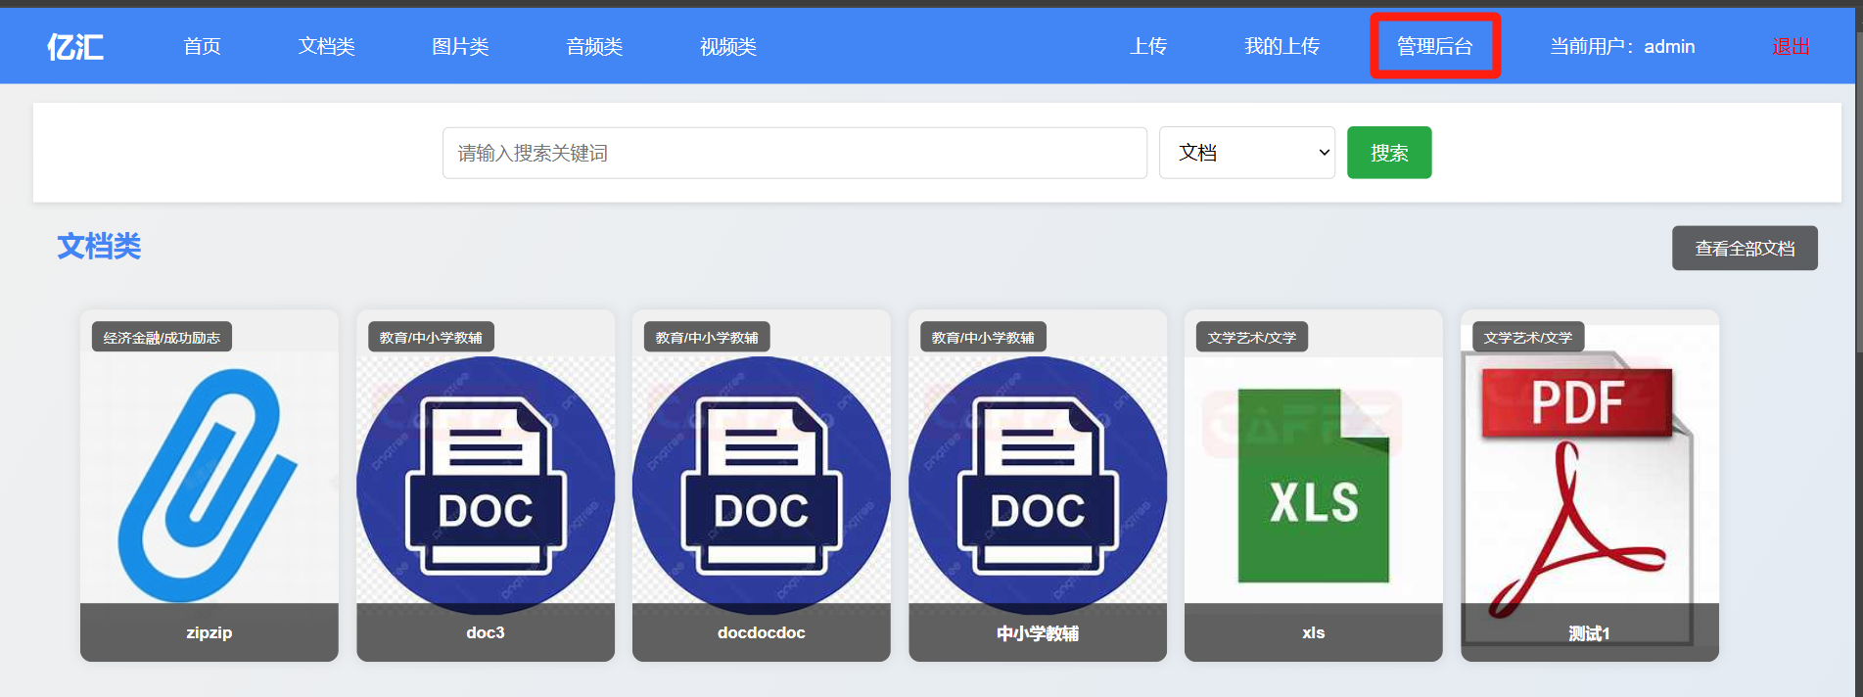Go to 首页 in navigation bar
This screenshot has width=1863, height=697.
tap(202, 46)
